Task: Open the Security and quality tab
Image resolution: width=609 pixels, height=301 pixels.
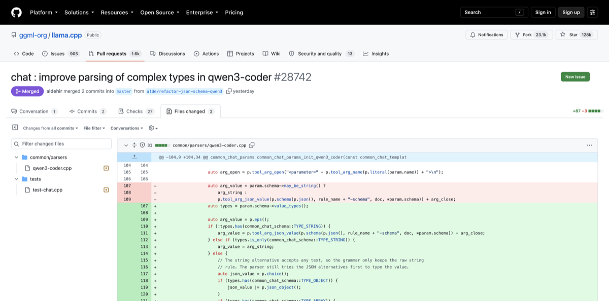Action: (x=321, y=54)
